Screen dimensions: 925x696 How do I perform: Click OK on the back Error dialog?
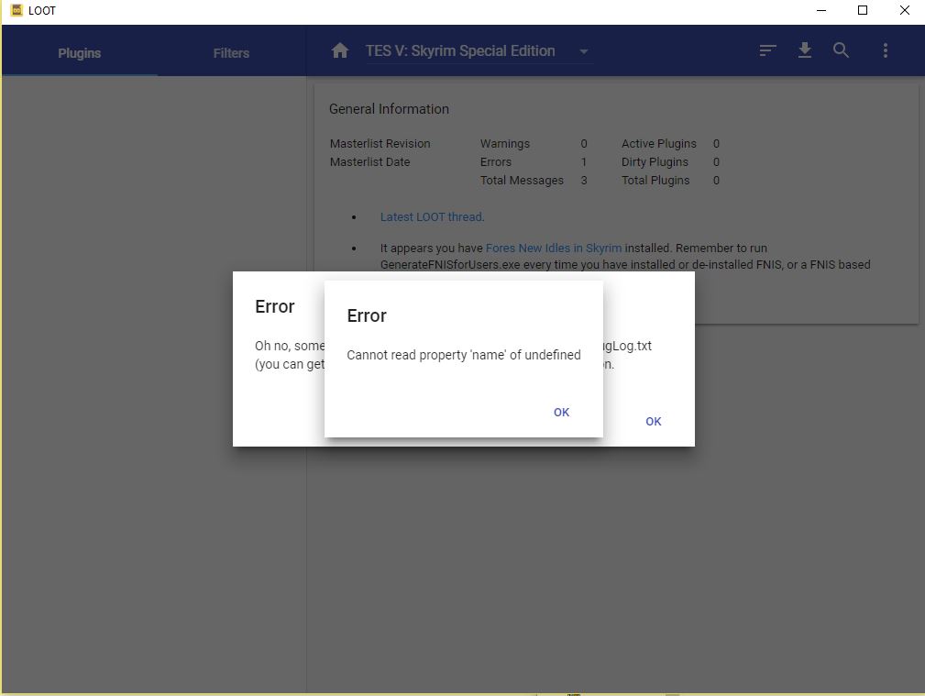coord(653,421)
